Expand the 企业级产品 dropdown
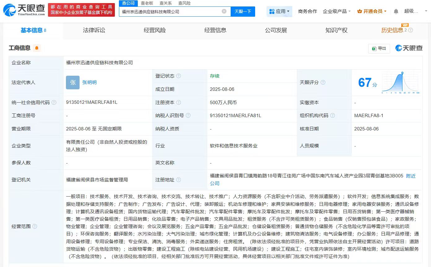The image size is (431, 267). (337, 11)
